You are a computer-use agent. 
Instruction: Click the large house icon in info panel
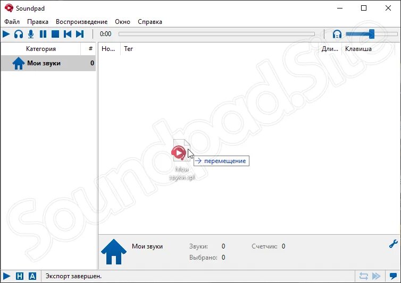(114, 252)
